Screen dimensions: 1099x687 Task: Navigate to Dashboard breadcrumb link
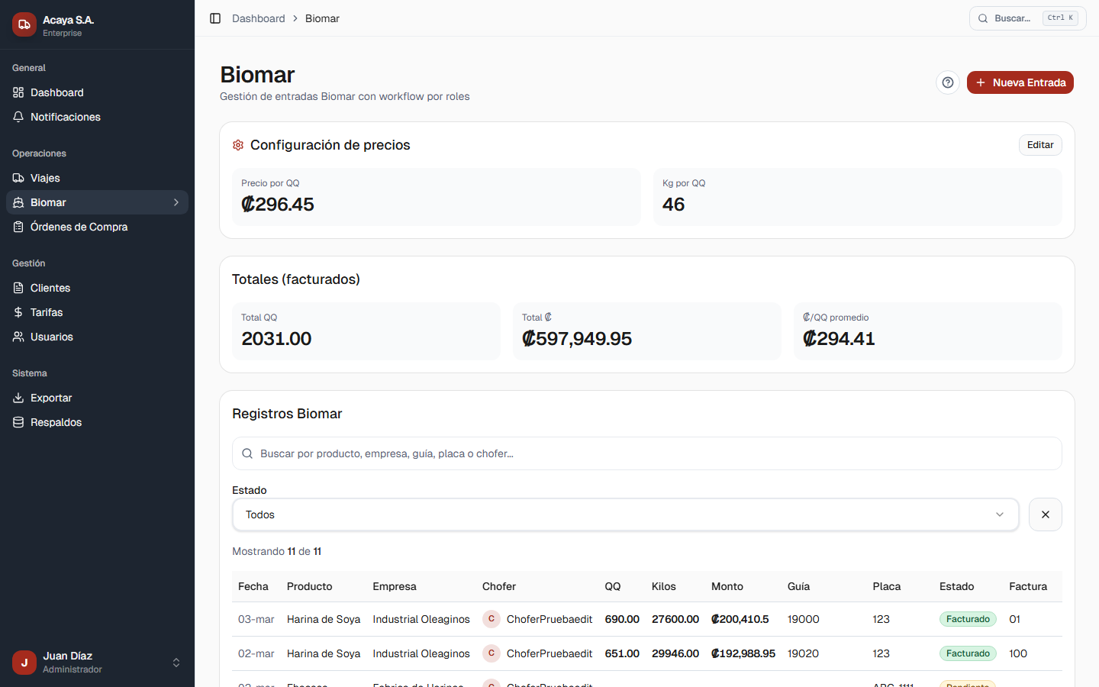click(x=258, y=18)
